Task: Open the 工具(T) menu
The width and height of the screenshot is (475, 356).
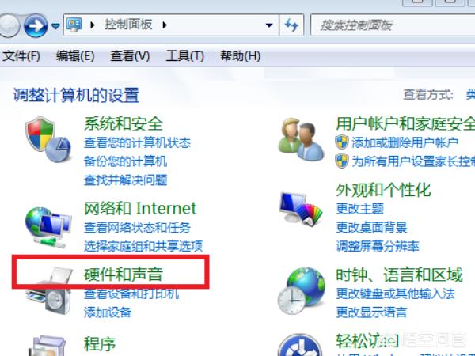Action: coord(184,56)
